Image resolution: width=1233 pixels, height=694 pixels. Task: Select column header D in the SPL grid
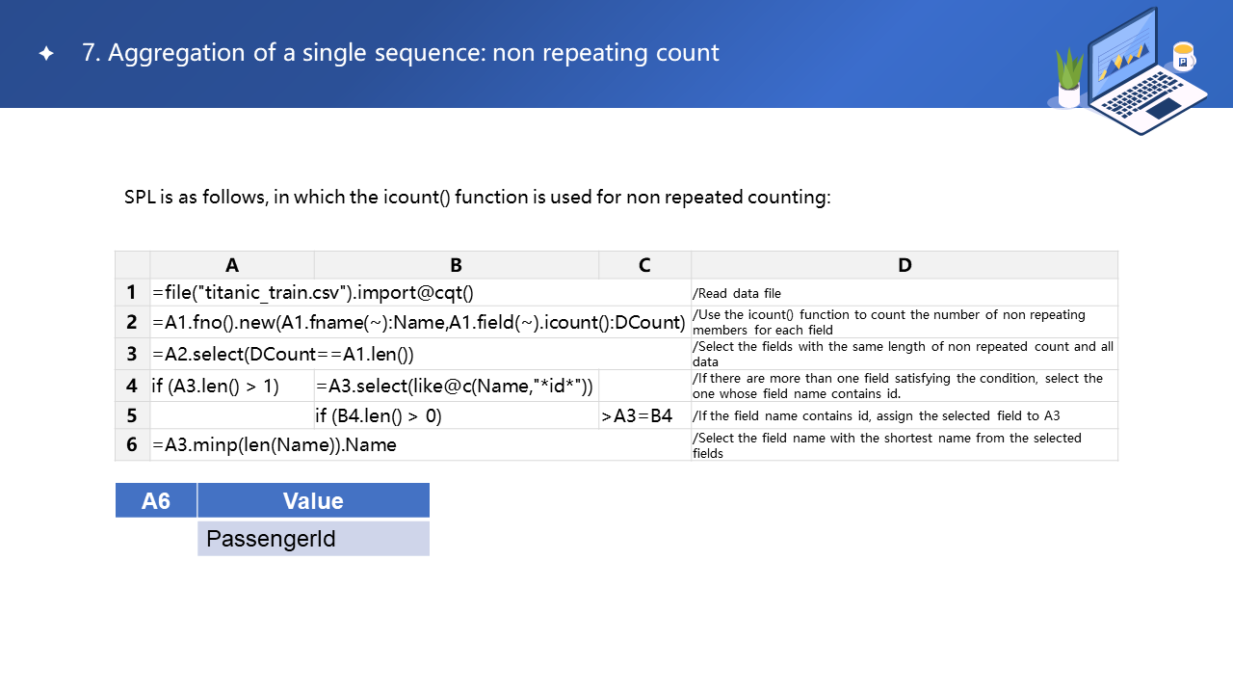click(905, 265)
